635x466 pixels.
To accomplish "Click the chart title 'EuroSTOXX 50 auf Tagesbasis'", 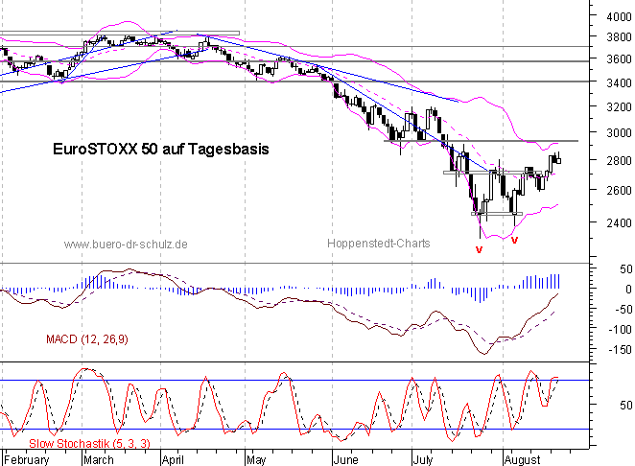I will (161, 149).
